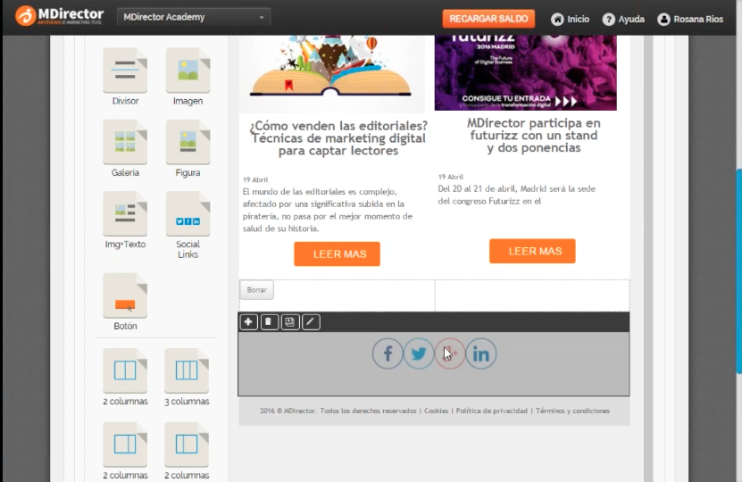Select the Imagen block icon
Viewport: 742px width, 482px height.
point(188,71)
